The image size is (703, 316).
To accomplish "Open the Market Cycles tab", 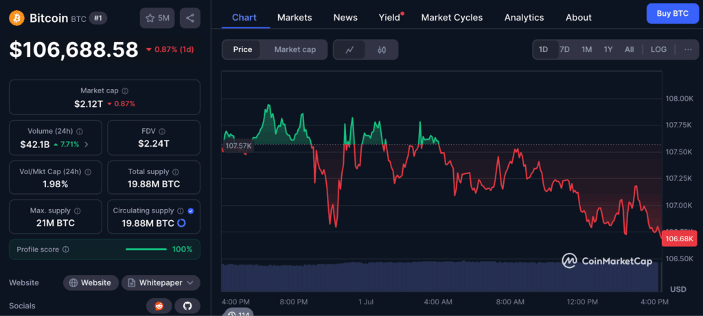I will click(452, 17).
